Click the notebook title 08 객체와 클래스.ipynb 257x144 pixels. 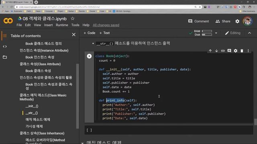(45, 19)
